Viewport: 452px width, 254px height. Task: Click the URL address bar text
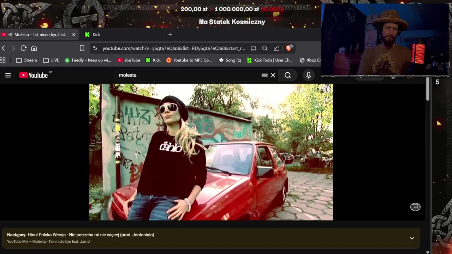click(173, 48)
